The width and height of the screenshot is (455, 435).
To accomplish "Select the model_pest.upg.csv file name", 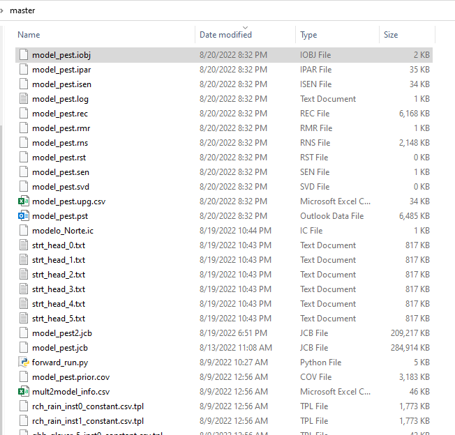I will pos(69,201).
